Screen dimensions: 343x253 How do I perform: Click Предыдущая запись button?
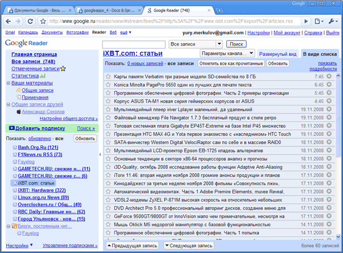(133, 246)
